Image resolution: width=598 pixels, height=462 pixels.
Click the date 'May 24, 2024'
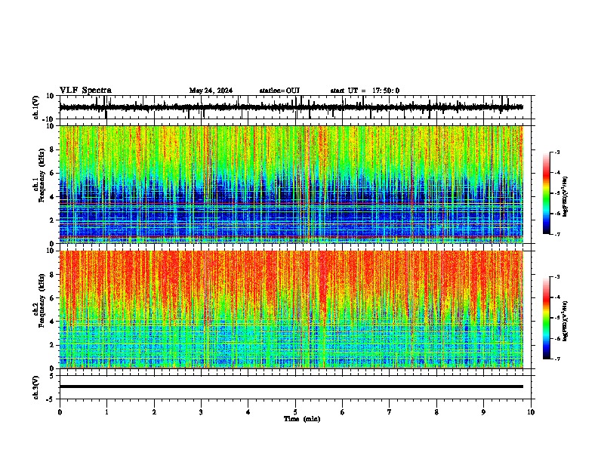pyautogui.click(x=211, y=91)
